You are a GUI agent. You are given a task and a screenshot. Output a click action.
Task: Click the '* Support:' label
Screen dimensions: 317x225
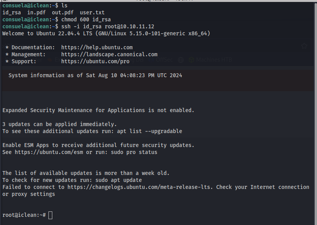click(x=21, y=62)
